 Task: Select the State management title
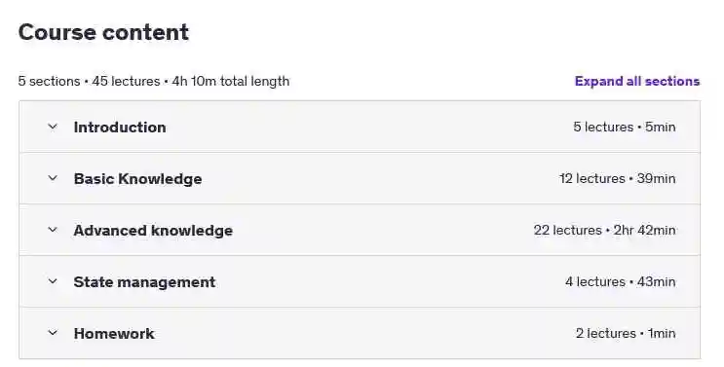tap(144, 282)
